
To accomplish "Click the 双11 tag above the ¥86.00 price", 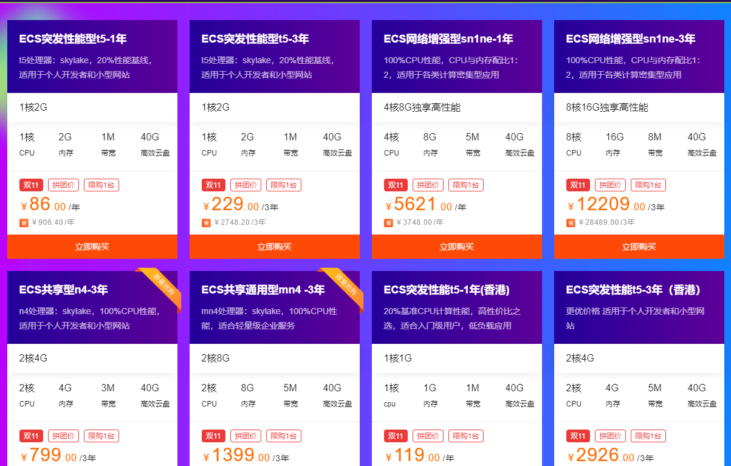I will [x=31, y=185].
